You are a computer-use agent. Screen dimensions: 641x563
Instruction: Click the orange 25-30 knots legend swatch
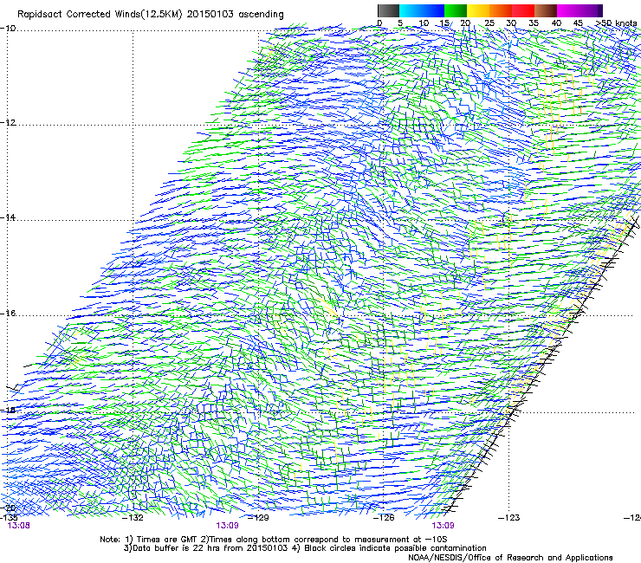[501, 10]
